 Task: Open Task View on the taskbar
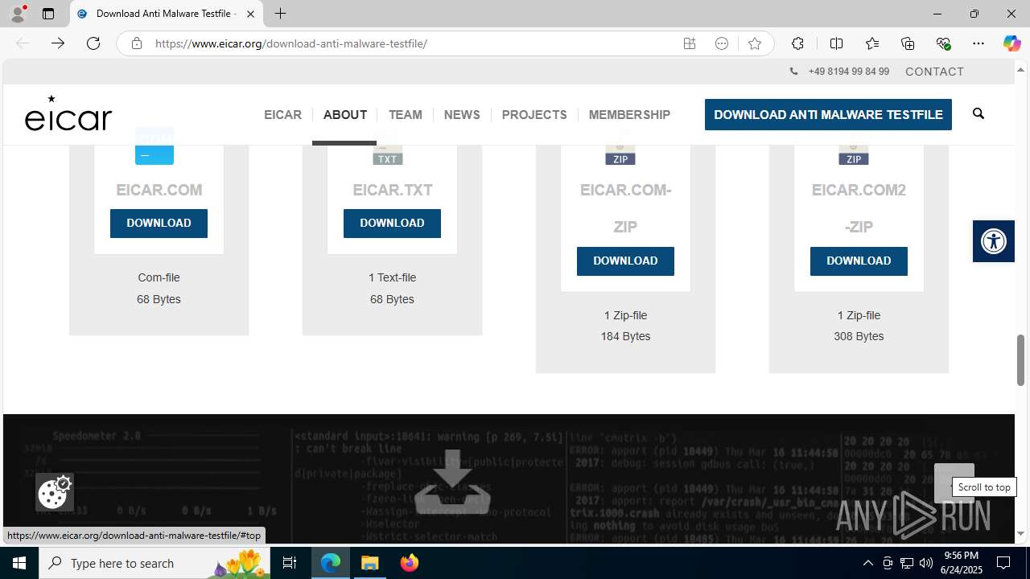(x=290, y=563)
